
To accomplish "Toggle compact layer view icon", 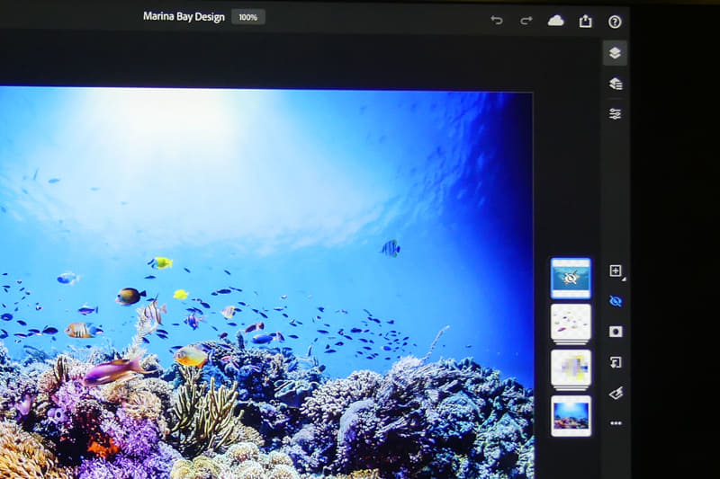I will [616, 53].
